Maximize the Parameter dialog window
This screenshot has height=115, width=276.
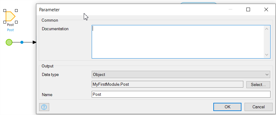tap(248, 9)
